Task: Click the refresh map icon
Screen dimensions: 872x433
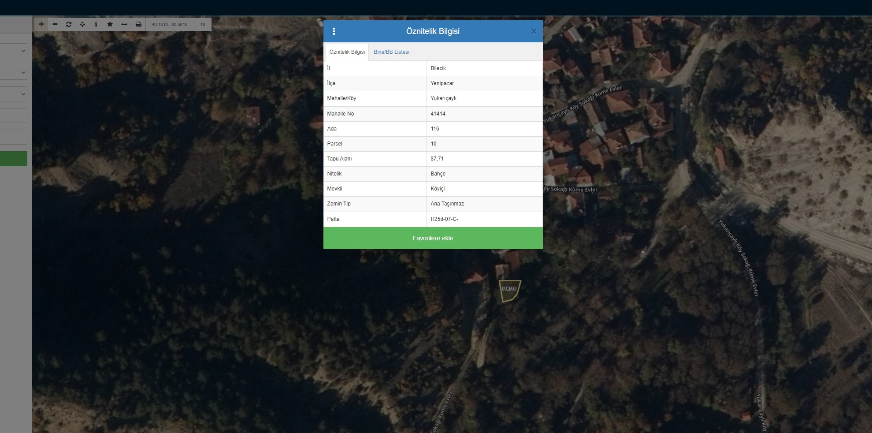Action: (x=69, y=24)
